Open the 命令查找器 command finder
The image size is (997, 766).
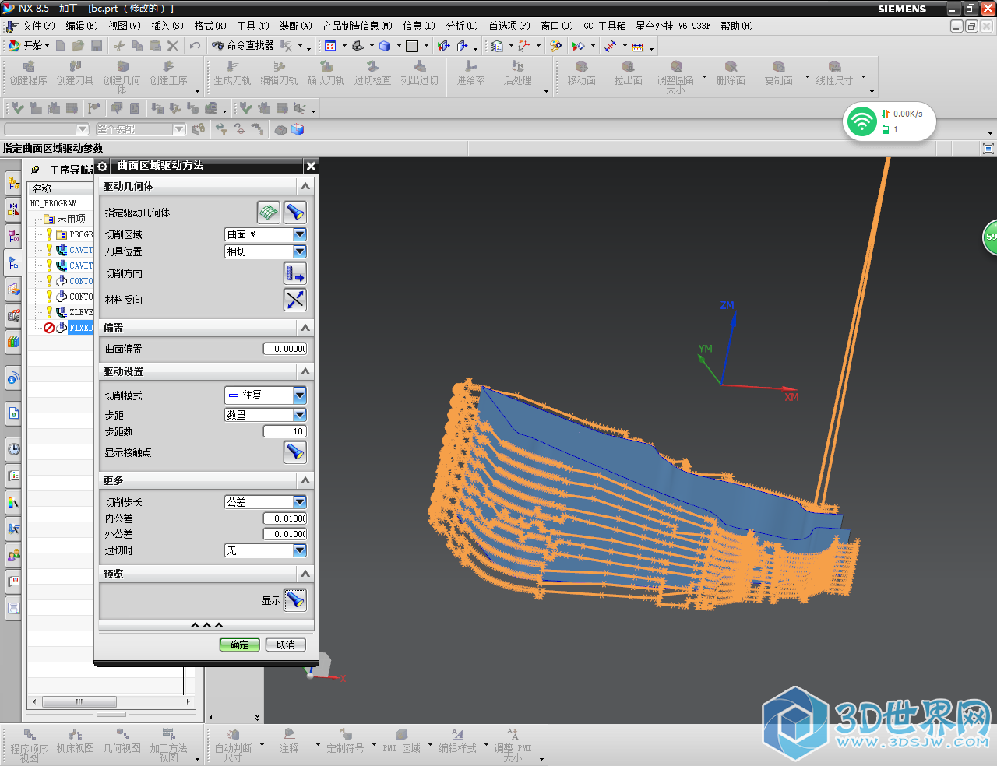[243, 46]
